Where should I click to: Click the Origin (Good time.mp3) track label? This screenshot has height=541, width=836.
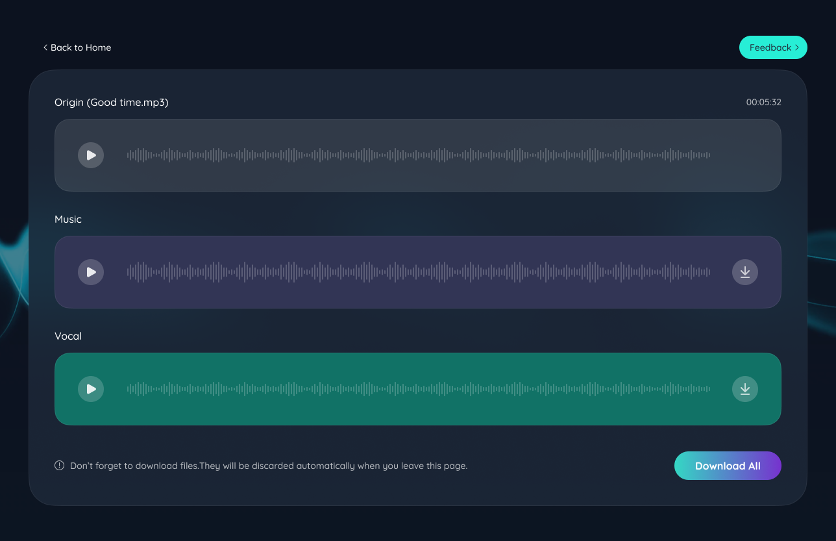click(x=111, y=102)
